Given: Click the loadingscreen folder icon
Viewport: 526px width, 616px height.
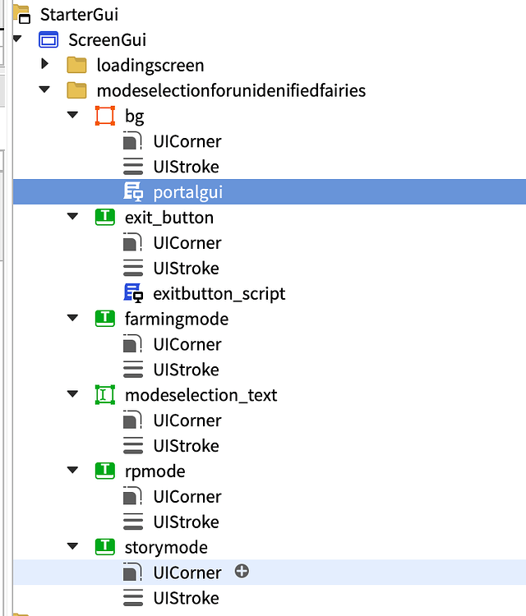Looking at the screenshot, I should pyautogui.click(x=76, y=65).
